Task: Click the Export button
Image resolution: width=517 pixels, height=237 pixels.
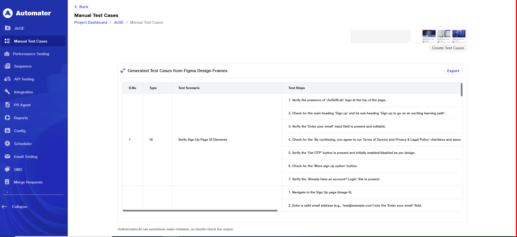Action: pyautogui.click(x=453, y=71)
